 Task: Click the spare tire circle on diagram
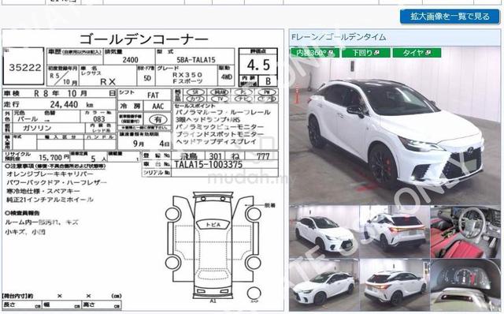(x=254, y=293)
